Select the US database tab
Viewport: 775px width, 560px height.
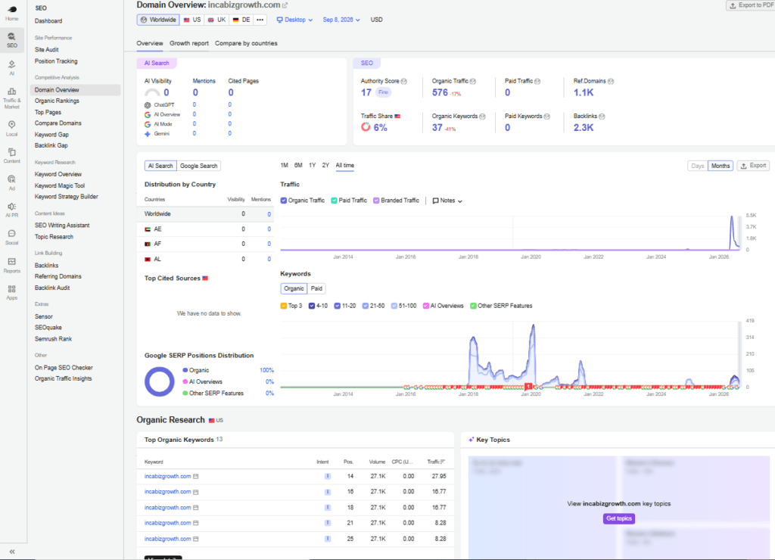pyautogui.click(x=192, y=20)
